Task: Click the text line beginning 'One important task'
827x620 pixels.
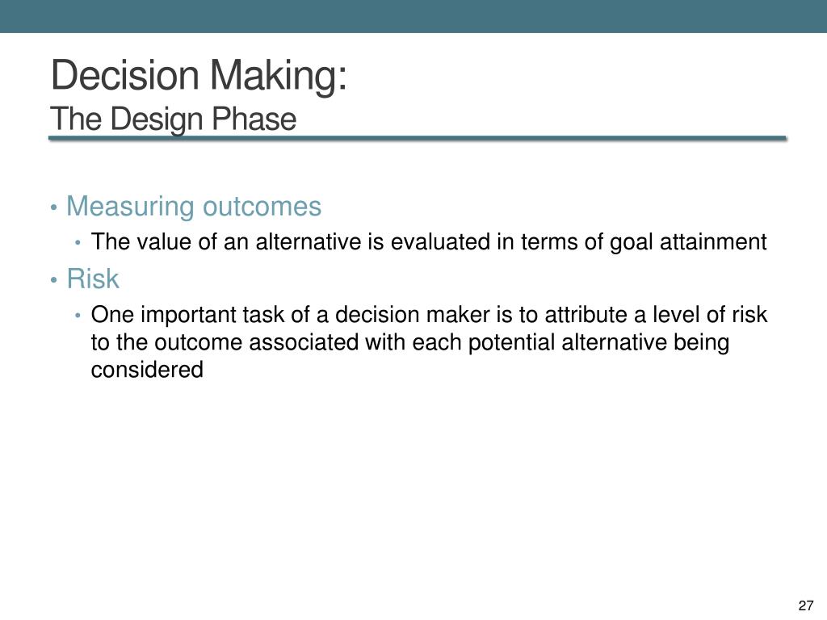Action: click(x=429, y=315)
